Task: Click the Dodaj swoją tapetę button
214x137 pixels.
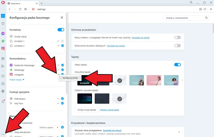Action: [86, 110]
